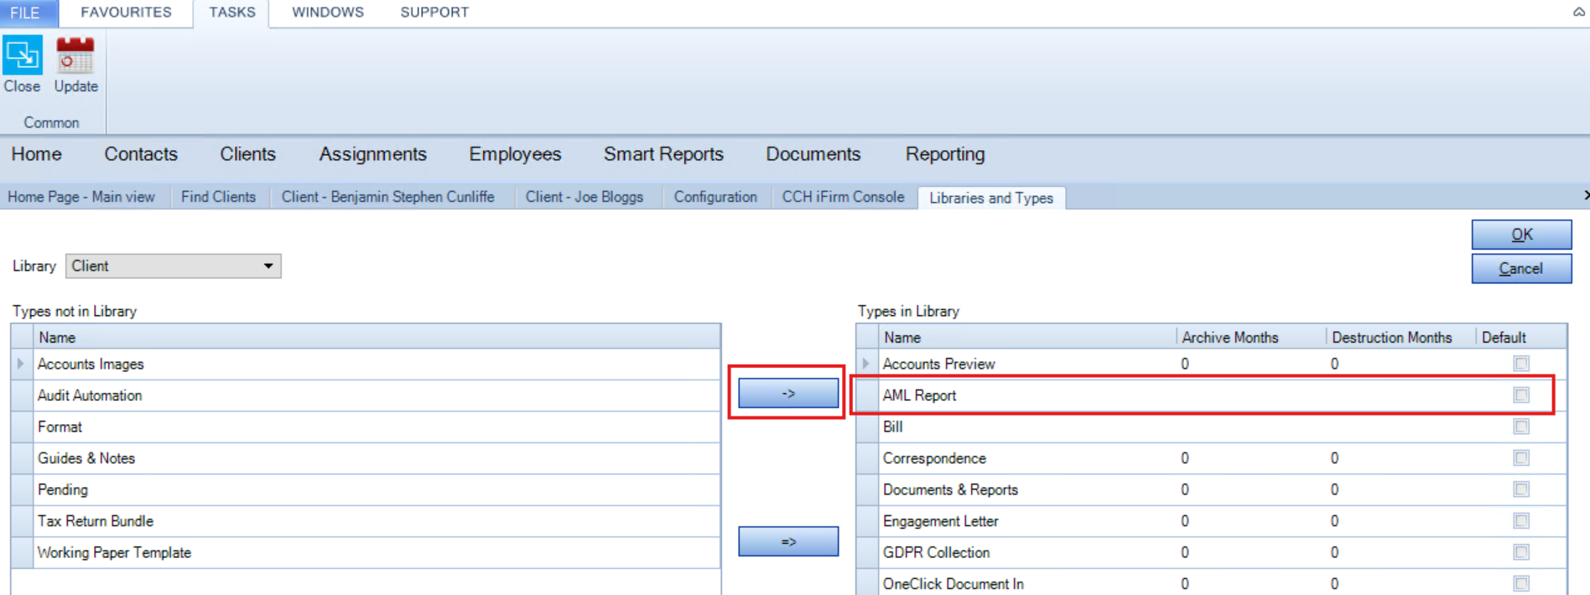Select the Working Paper Template row
The height and width of the screenshot is (595, 1590).
click(x=366, y=552)
